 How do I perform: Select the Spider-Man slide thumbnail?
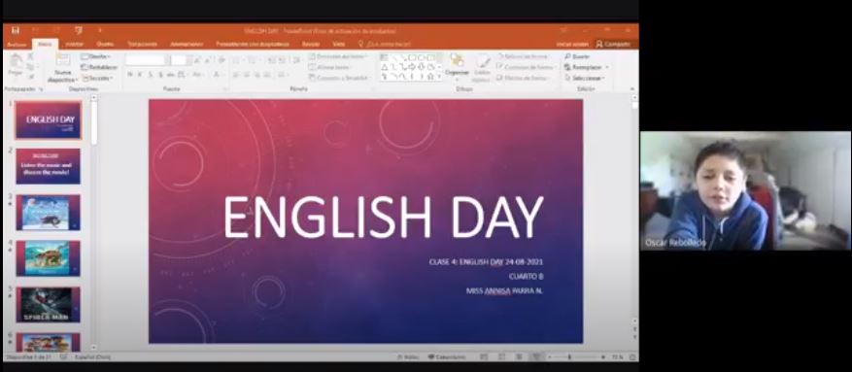coord(48,305)
